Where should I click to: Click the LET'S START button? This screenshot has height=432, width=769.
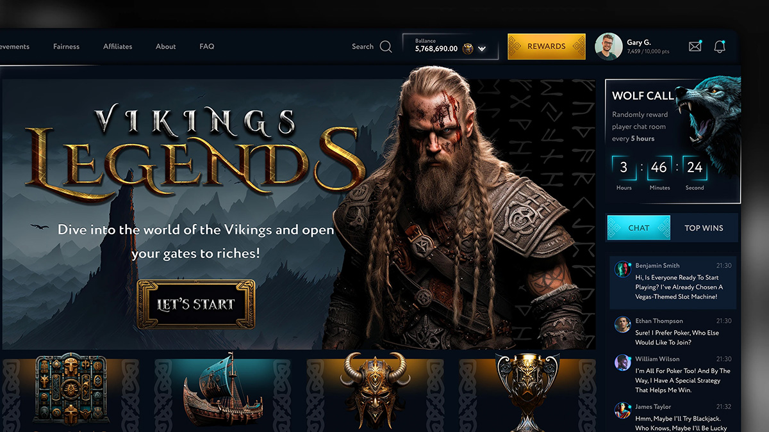(x=196, y=305)
